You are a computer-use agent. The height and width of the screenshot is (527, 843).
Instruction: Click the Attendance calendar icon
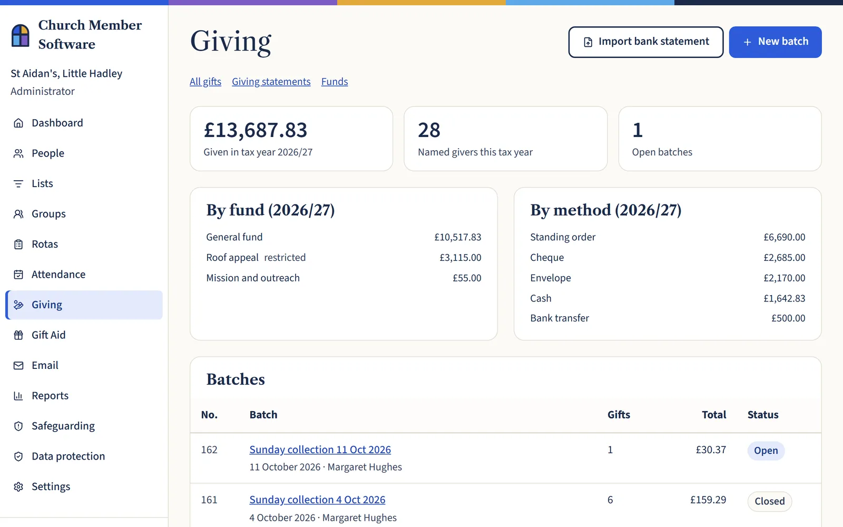click(18, 275)
